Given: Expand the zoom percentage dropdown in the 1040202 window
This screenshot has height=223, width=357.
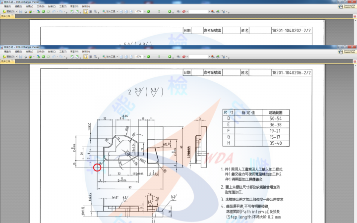Looking at the screenshot, I should 145,11.
